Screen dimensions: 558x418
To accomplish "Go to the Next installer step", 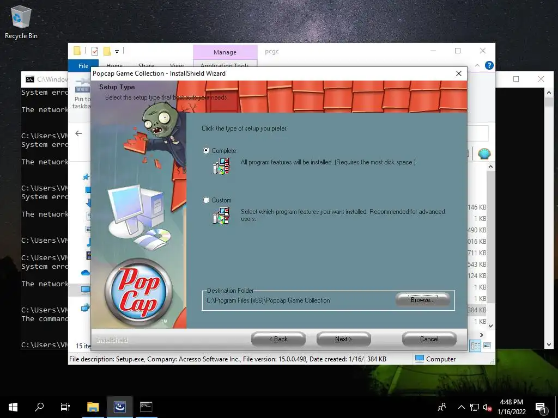I will click(343, 339).
